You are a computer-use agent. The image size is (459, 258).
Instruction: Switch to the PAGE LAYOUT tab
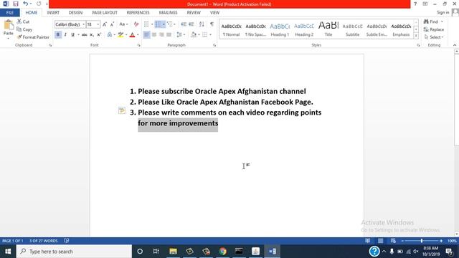(105, 13)
